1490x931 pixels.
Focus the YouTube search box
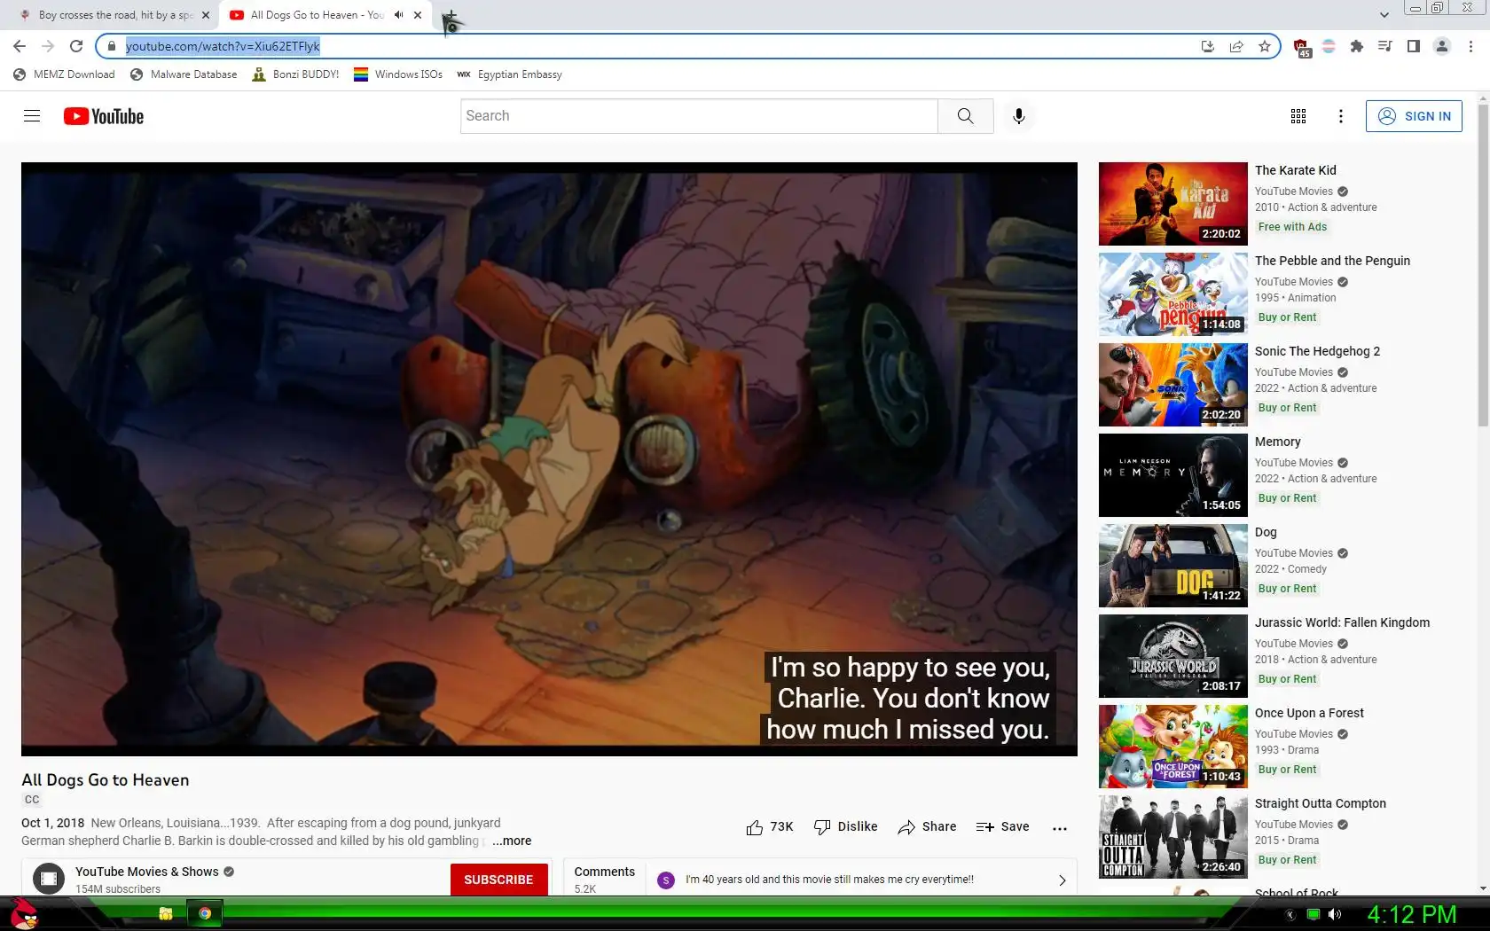(699, 116)
